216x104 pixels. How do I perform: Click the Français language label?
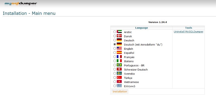point(129,57)
